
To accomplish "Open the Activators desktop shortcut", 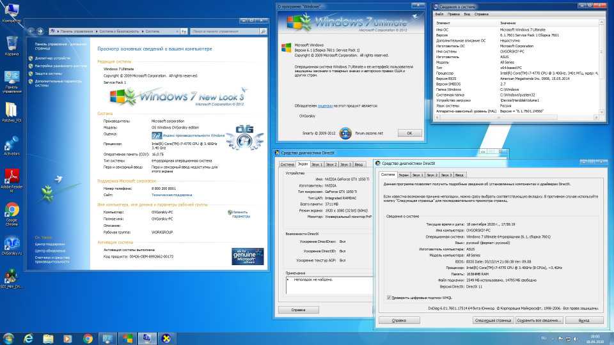I will coord(12,146).
